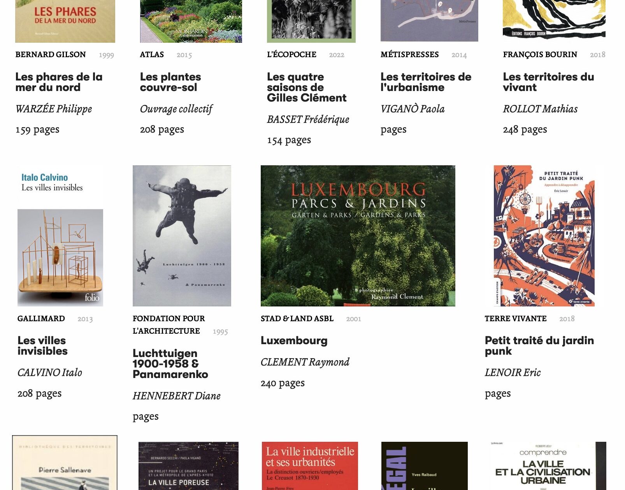Open the title Les territoires du vivant
The height and width of the screenshot is (490, 625).
[548, 82]
